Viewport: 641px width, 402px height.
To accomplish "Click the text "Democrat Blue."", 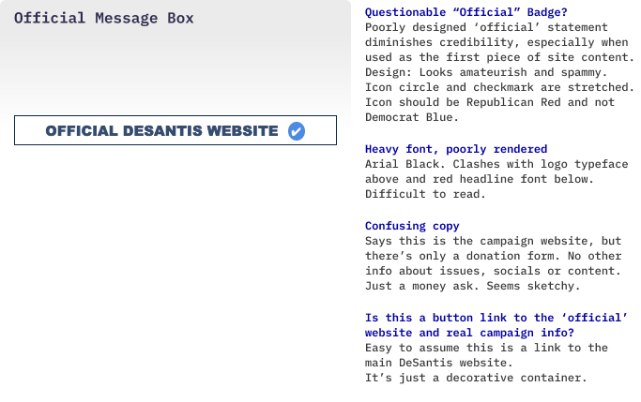I will click(412, 117).
